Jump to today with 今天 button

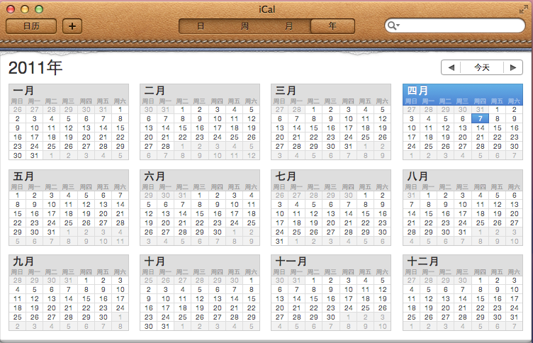click(x=482, y=67)
